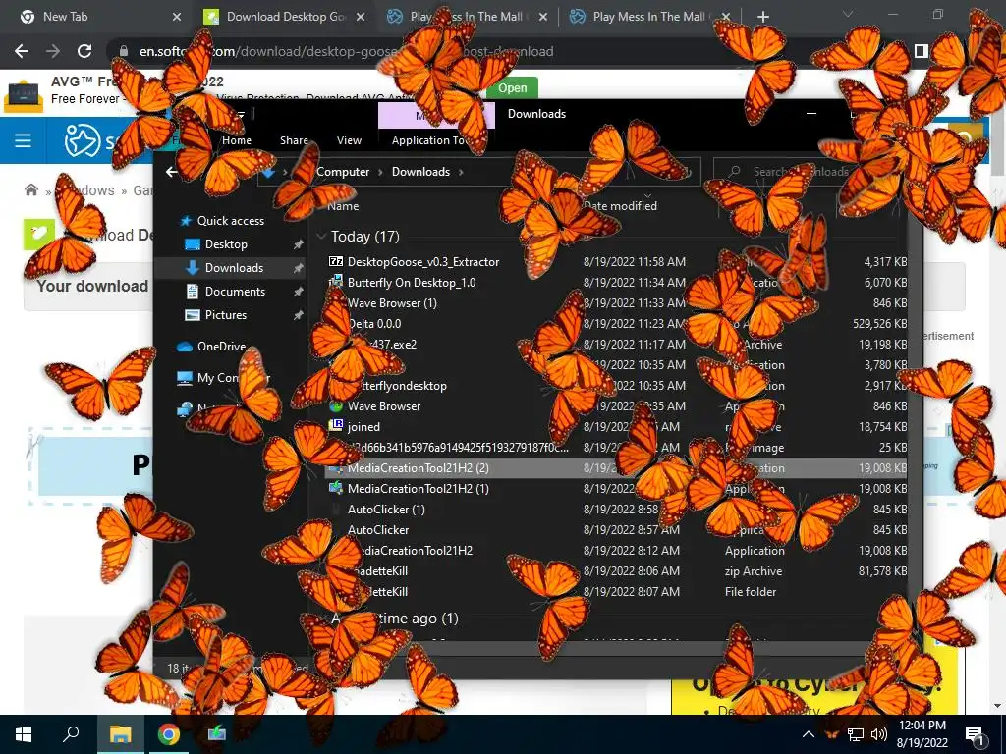The image size is (1006, 754).
Task: Open volume control in system tray
Action: (x=879, y=734)
